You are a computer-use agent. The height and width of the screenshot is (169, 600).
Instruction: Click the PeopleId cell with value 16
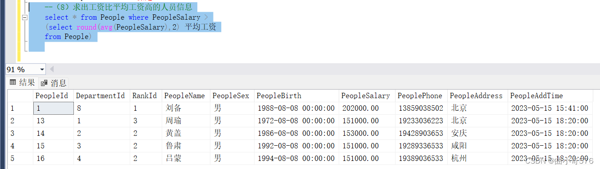(x=53, y=158)
